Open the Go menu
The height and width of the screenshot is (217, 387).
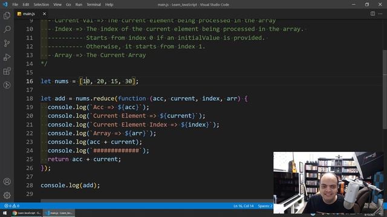click(68, 4)
